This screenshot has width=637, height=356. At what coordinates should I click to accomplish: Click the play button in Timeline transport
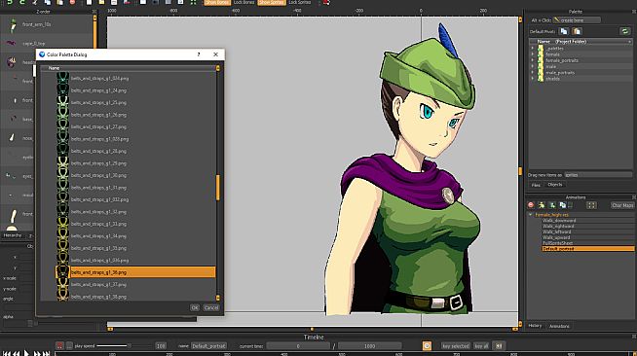click(x=27, y=353)
